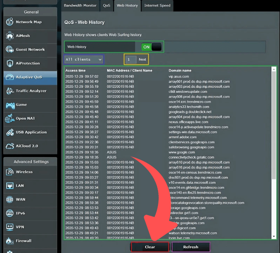The height and width of the screenshot is (253, 280).
Task: Select the vip.asus.com domain entry
Action: 179,77
